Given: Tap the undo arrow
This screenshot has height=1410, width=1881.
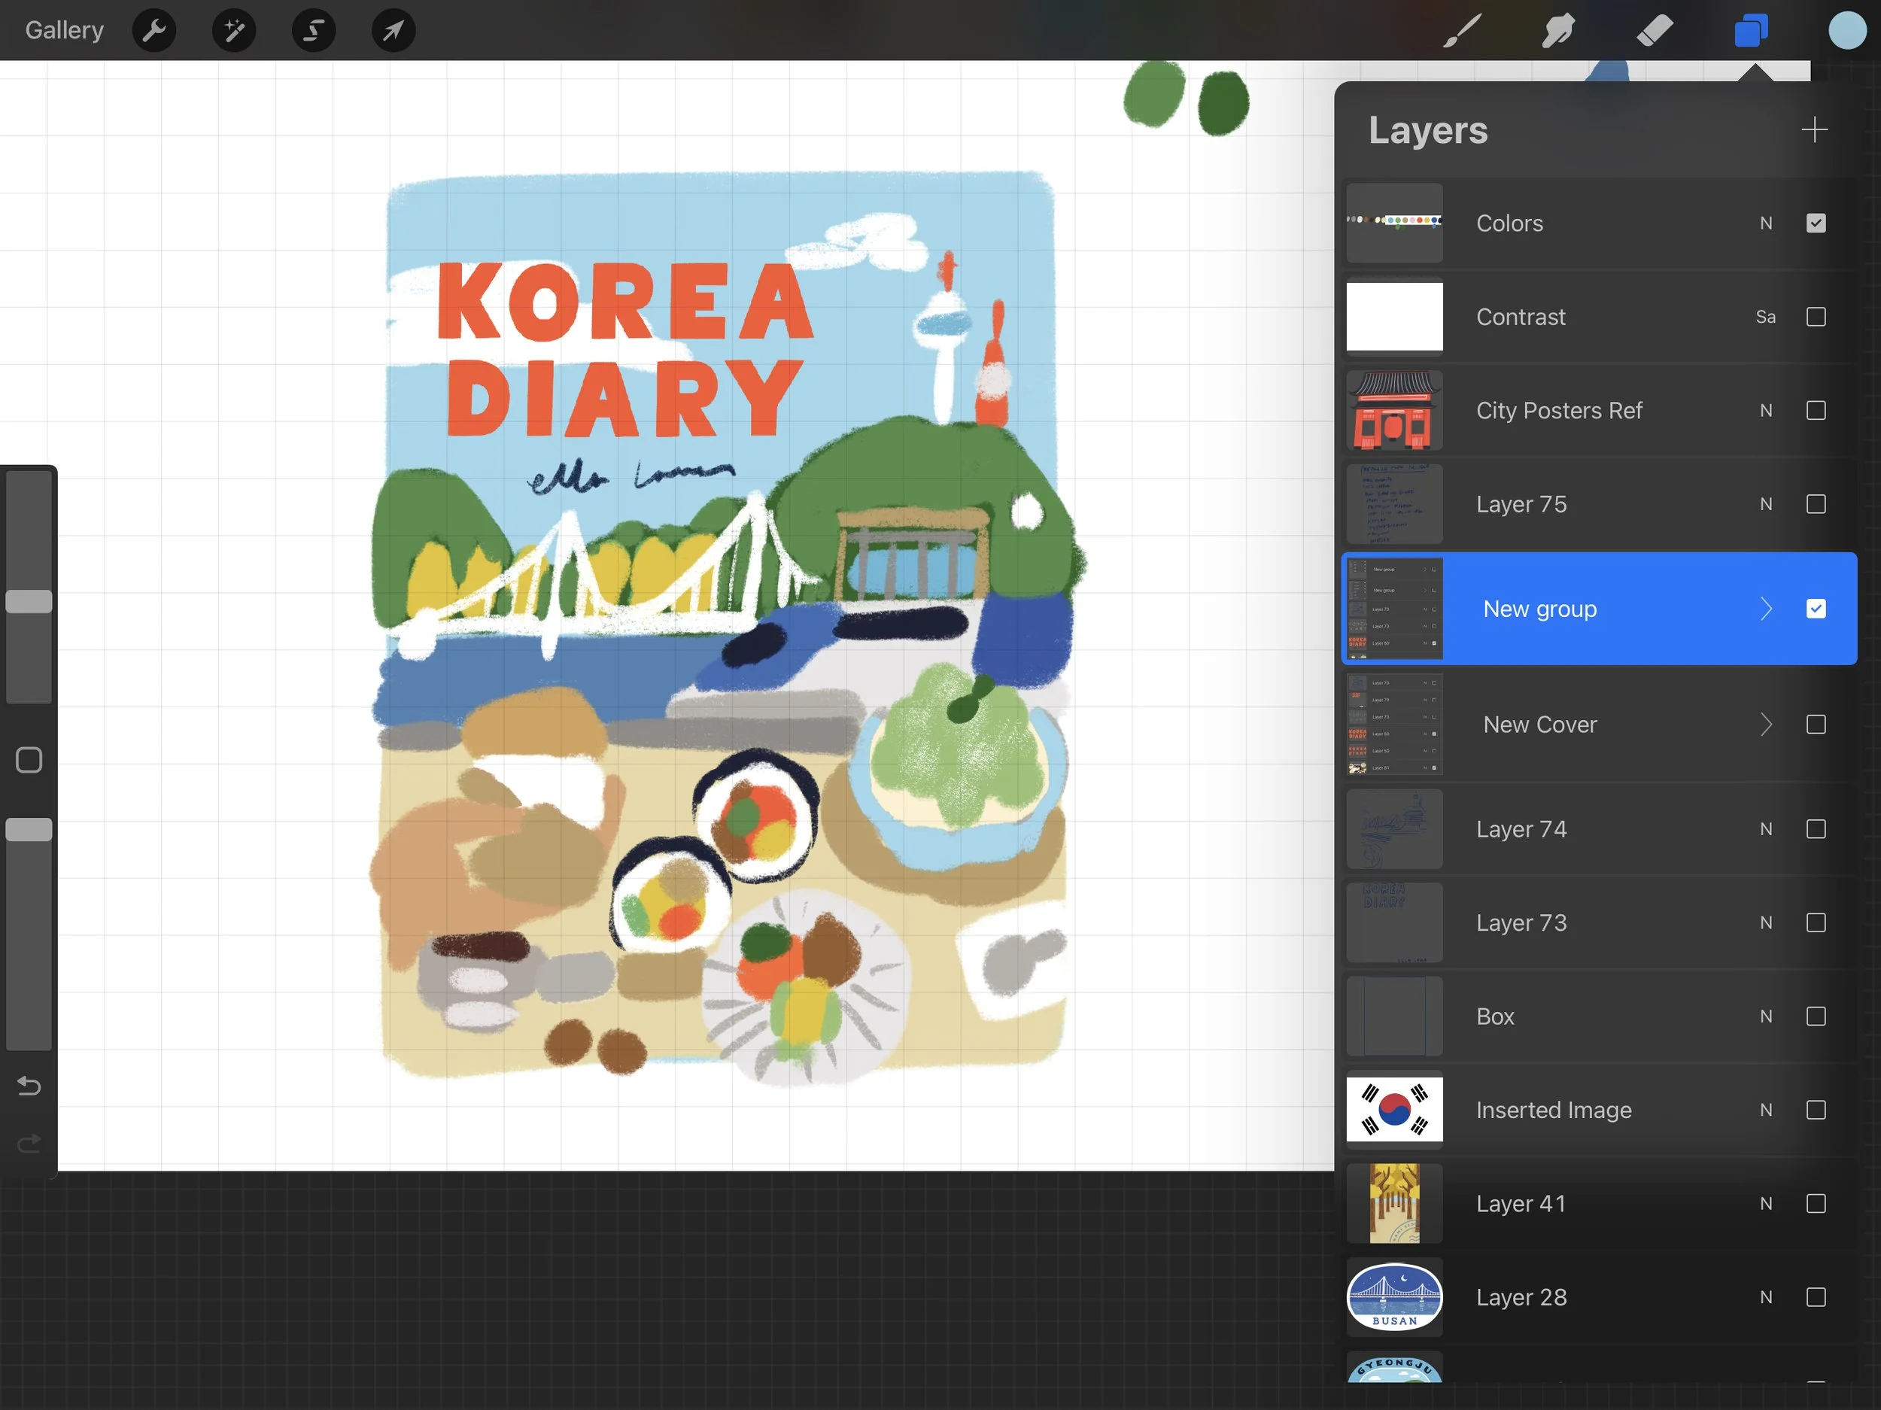Looking at the screenshot, I should [x=29, y=1086].
